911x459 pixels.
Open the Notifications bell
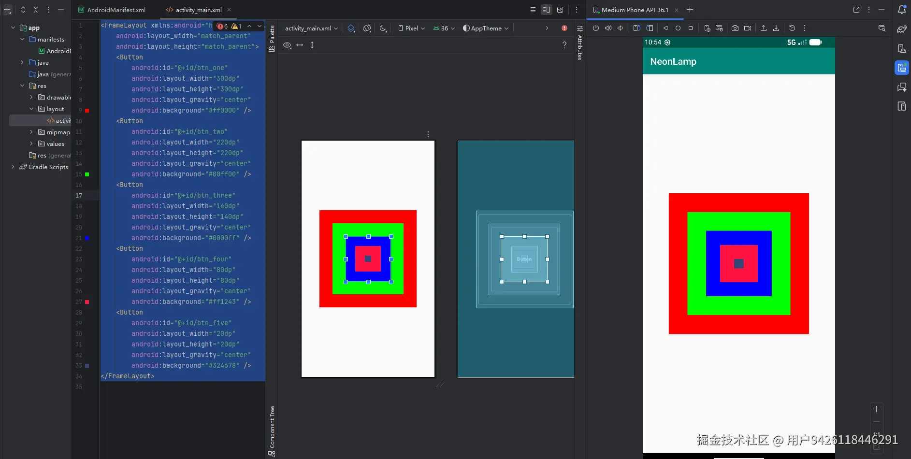click(x=902, y=10)
